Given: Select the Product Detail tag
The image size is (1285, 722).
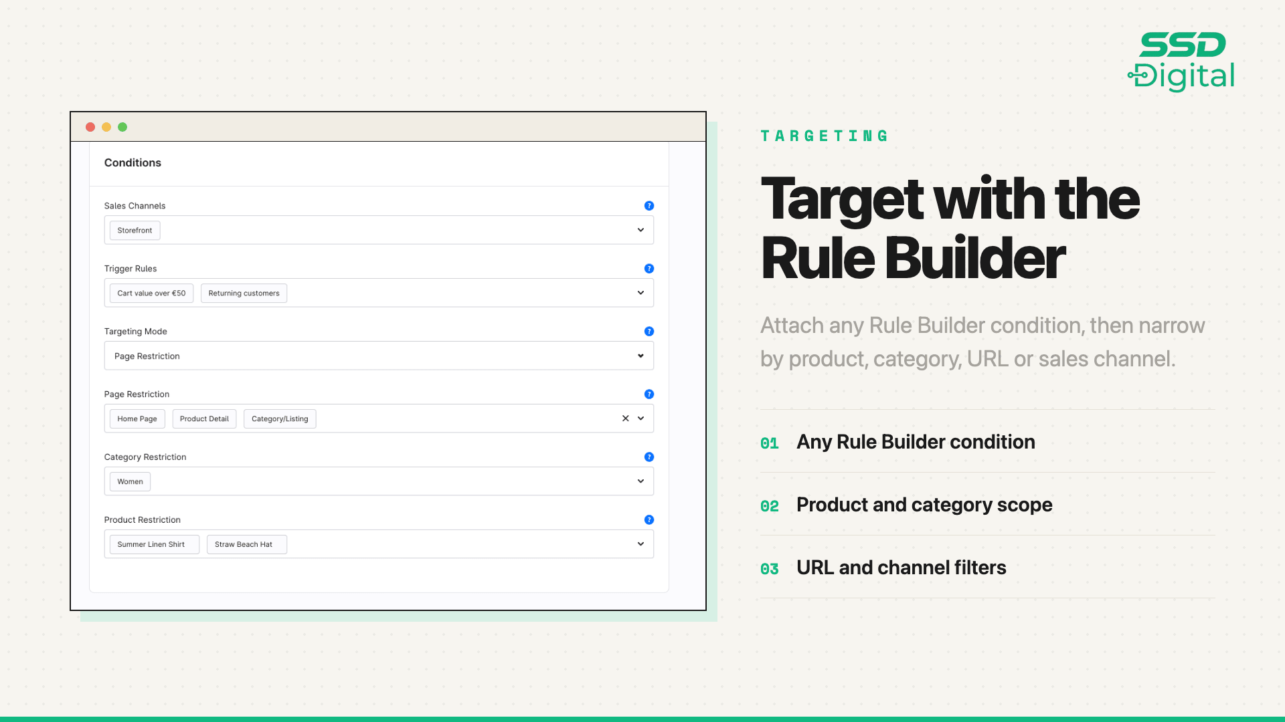Looking at the screenshot, I should pyautogui.click(x=204, y=419).
